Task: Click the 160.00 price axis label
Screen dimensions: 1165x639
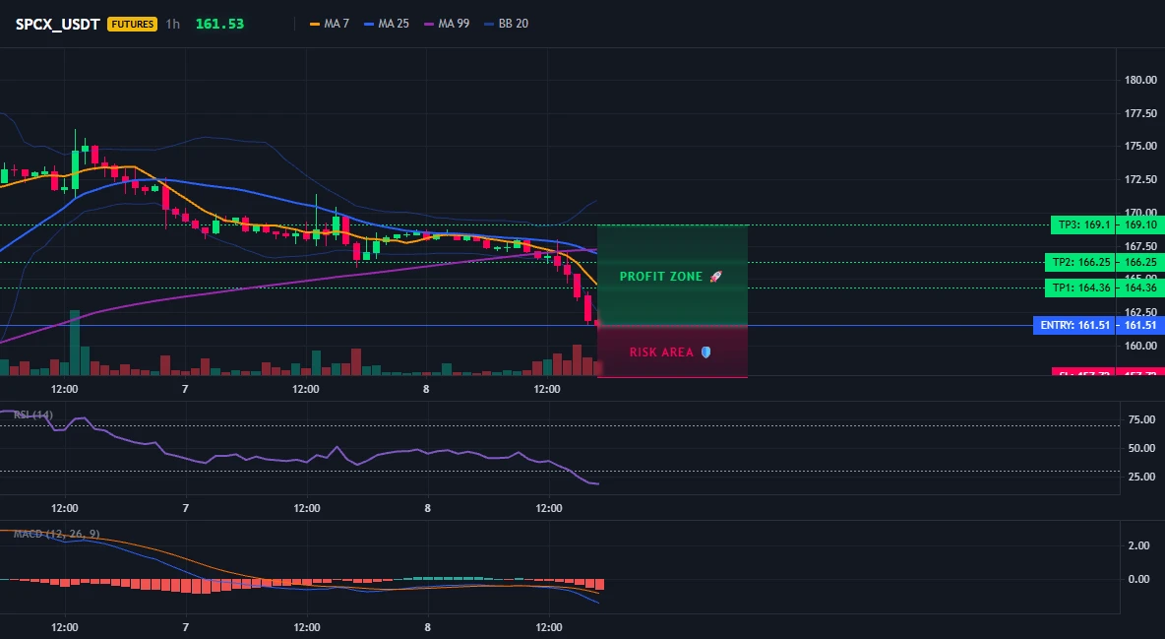Action: click(x=1140, y=346)
